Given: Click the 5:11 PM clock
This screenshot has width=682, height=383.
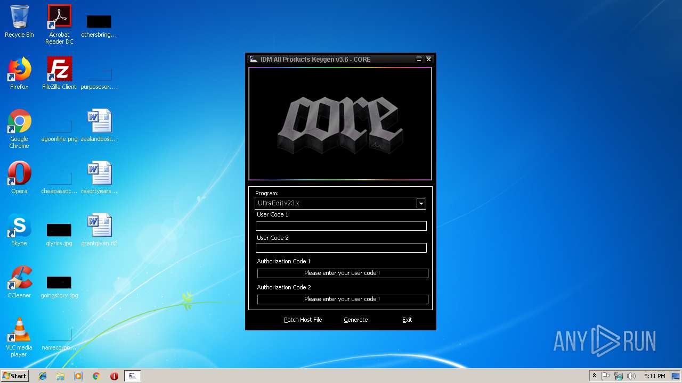Looking at the screenshot, I should pos(654,376).
